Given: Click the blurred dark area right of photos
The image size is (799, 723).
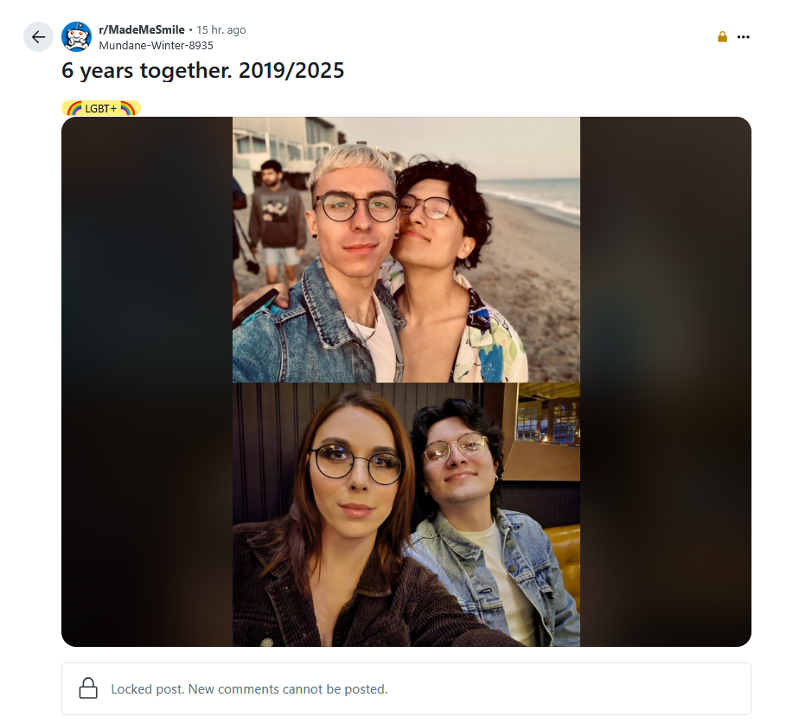Looking at the screenshot, I should pyautogui.click(x=666, y=381).
